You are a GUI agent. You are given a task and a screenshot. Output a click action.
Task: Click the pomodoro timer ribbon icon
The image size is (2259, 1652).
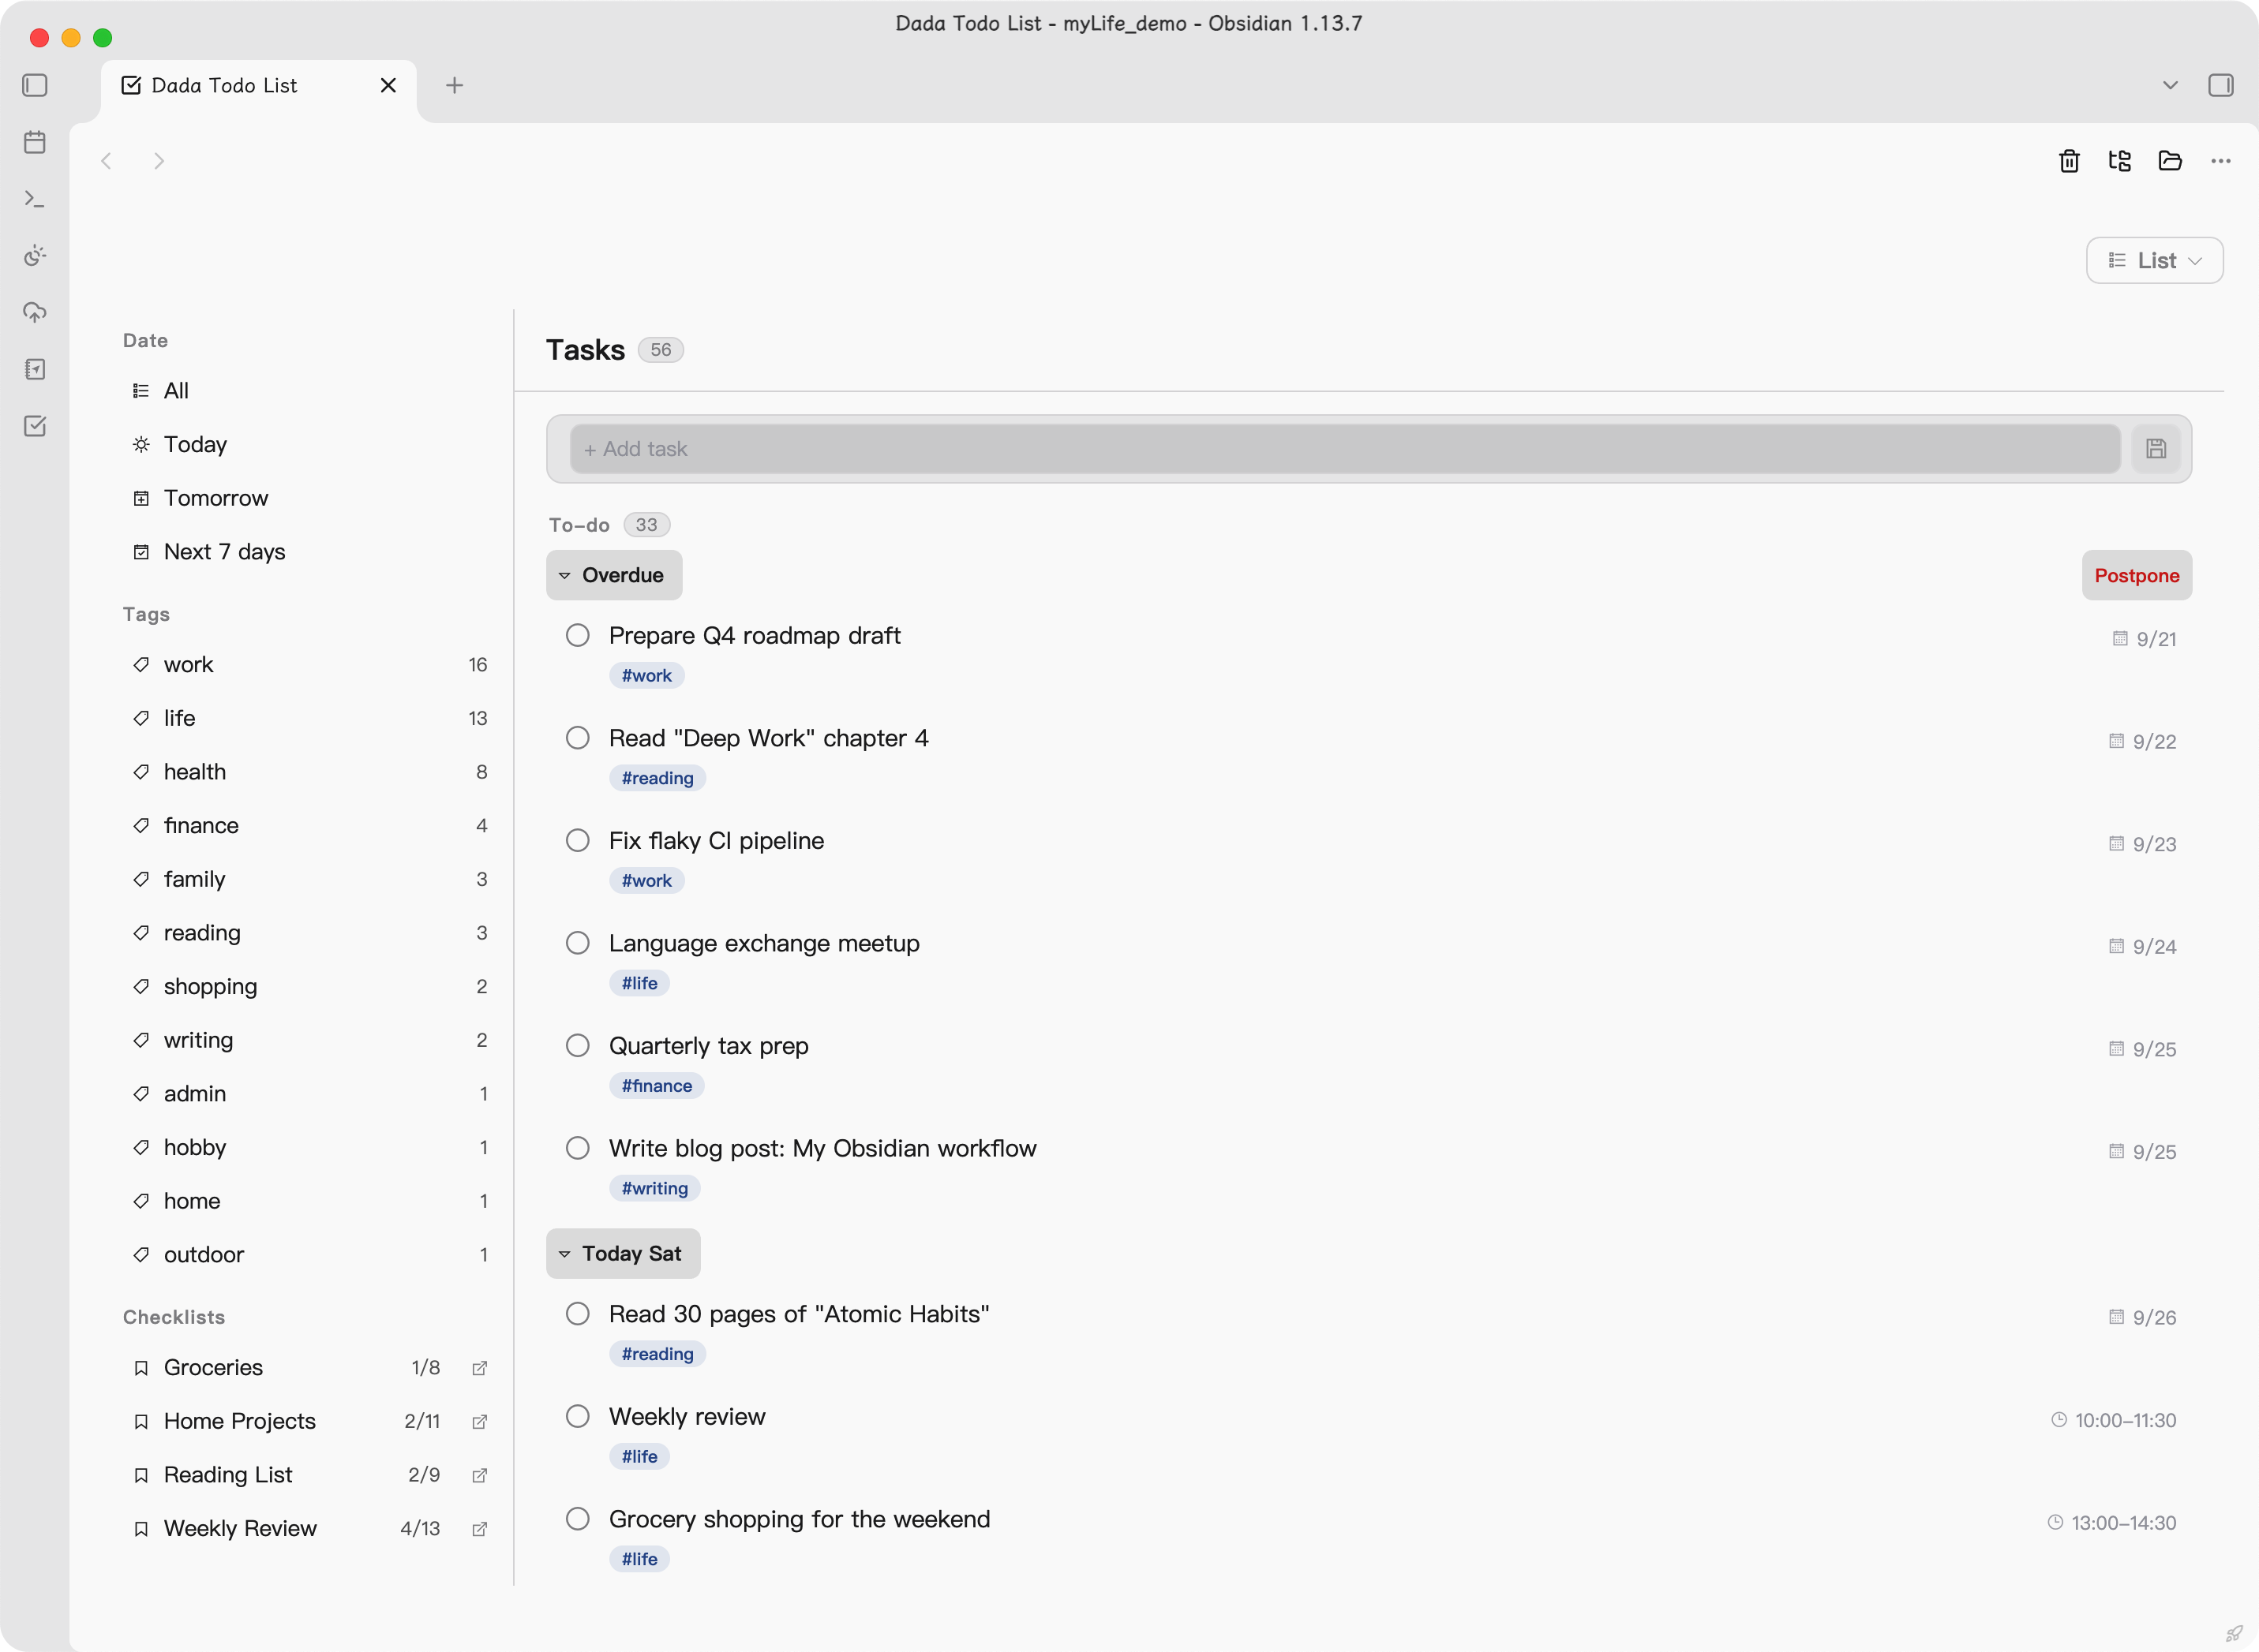[35, 256]
